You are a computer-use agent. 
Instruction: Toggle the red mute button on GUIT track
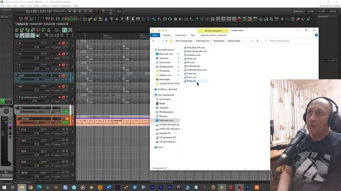coord(63,76)
